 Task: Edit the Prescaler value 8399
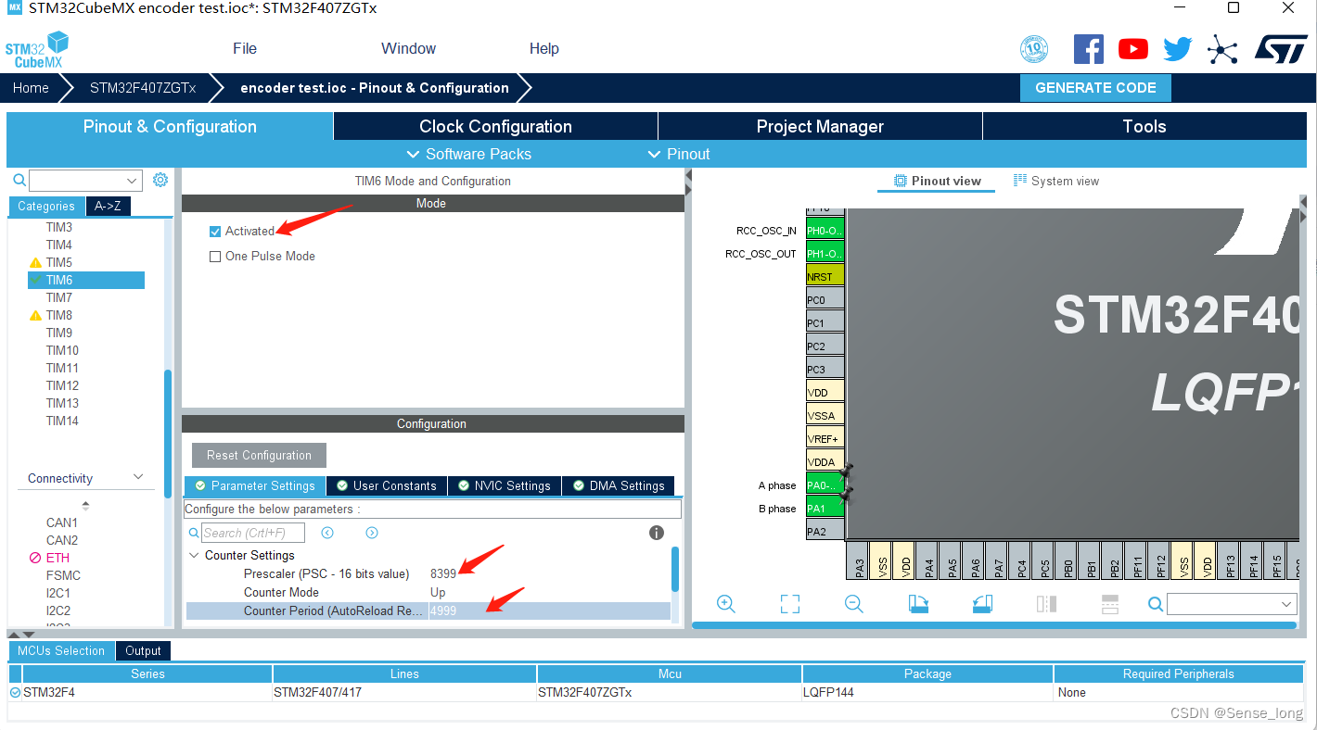click(443, 573)
